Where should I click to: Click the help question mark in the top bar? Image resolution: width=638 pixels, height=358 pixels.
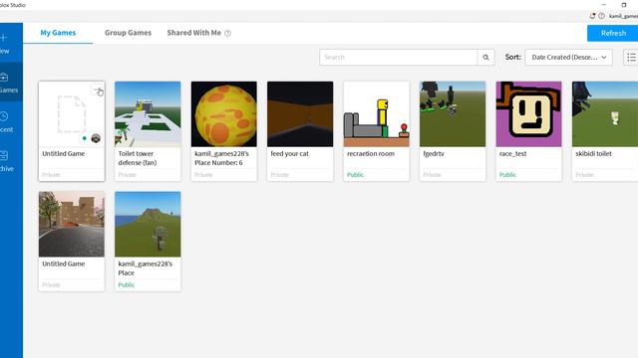coord(601,16)
